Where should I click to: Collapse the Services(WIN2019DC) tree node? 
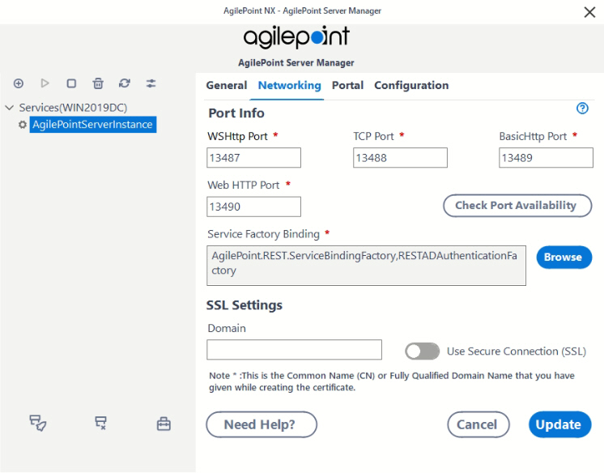(x=10, y=108)
